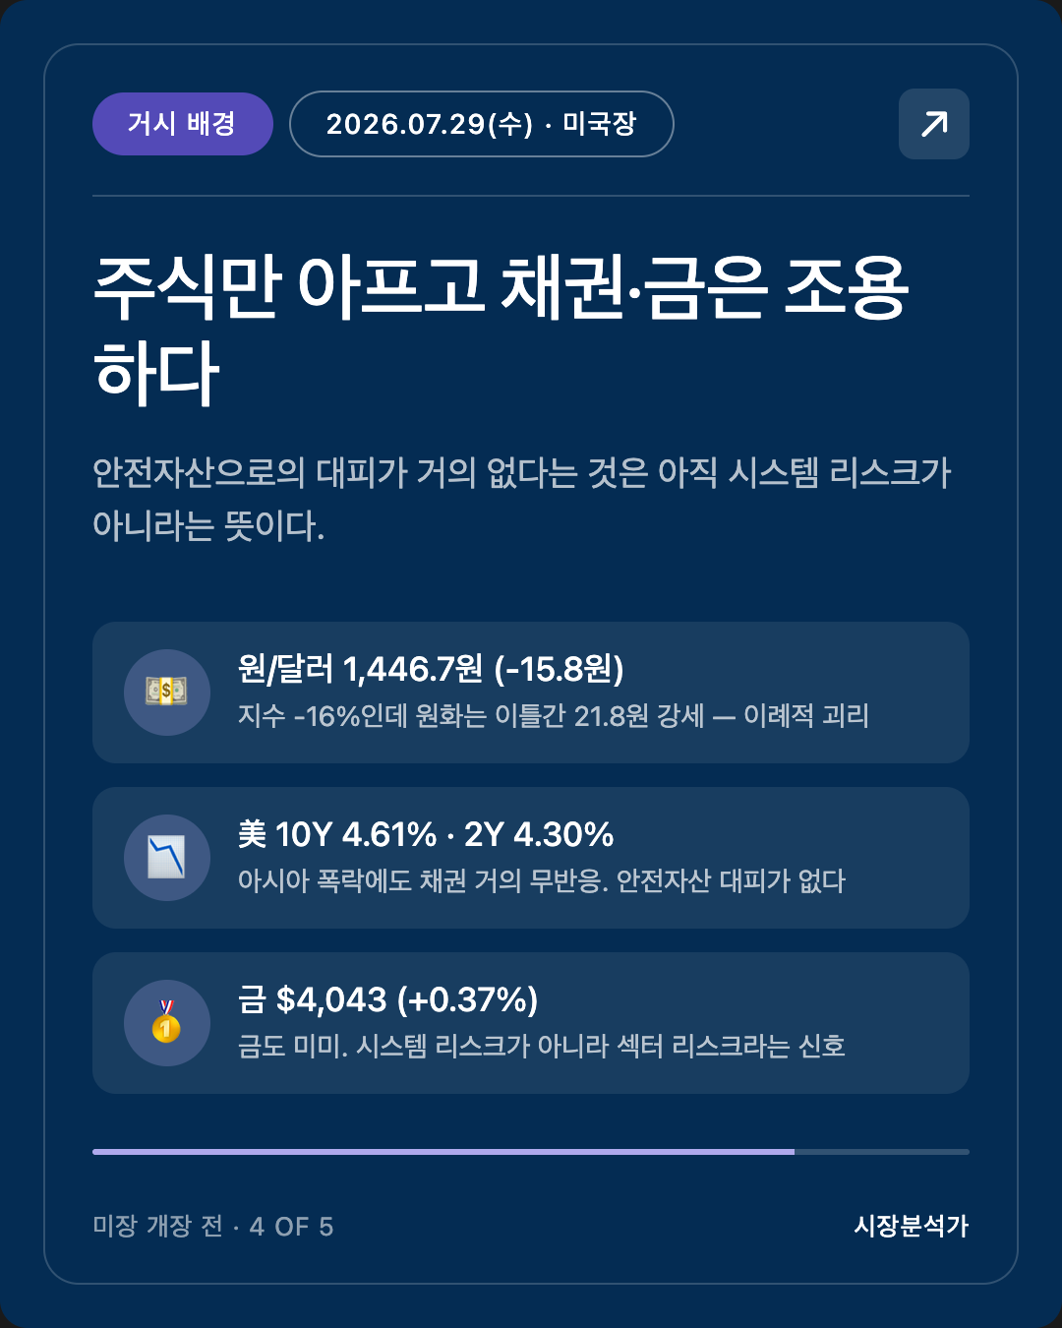Open the arrow link icon top right
This screenshot has width=1062, height=1328.
pos(934,124)
